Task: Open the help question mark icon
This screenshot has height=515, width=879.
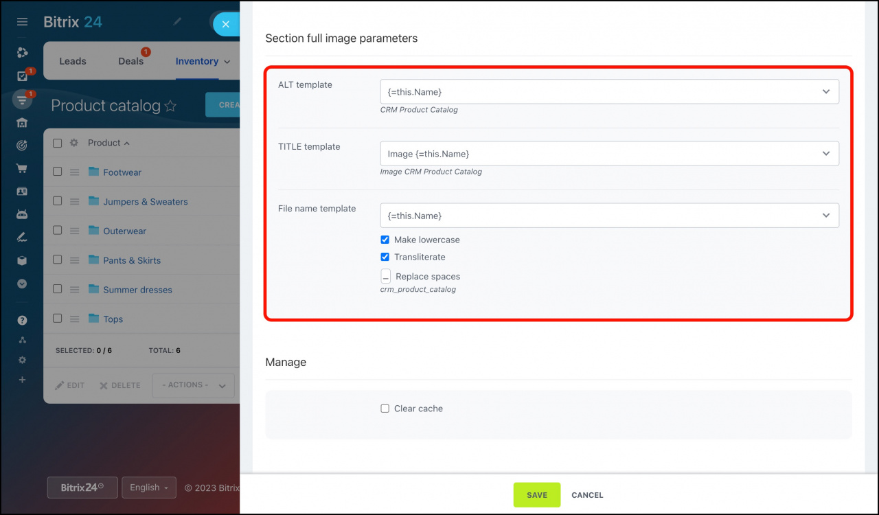Action: pos(22,320)
